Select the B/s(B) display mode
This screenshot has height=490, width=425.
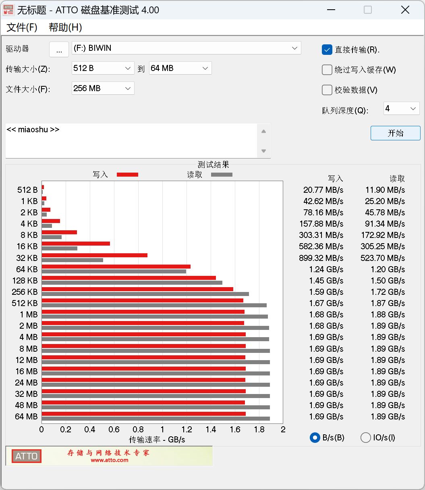pyautogui.click(x=315, y=438)
